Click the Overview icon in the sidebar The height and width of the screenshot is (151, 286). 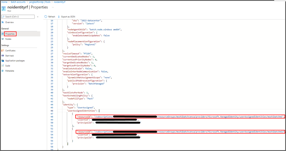click(x=3, y=22)
